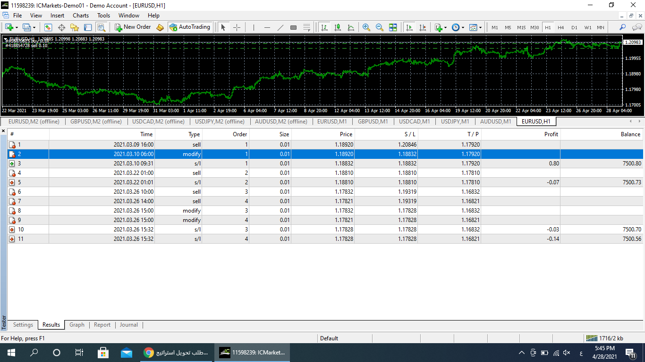645x362 pixels.
Task: Tile chart windows icon
Action: (392, 27)
